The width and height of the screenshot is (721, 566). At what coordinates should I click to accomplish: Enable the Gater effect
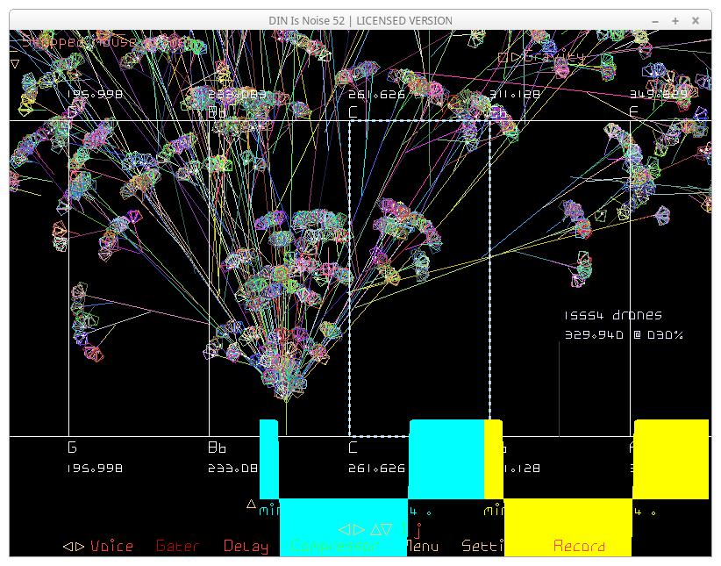click(x=177, y=547)
